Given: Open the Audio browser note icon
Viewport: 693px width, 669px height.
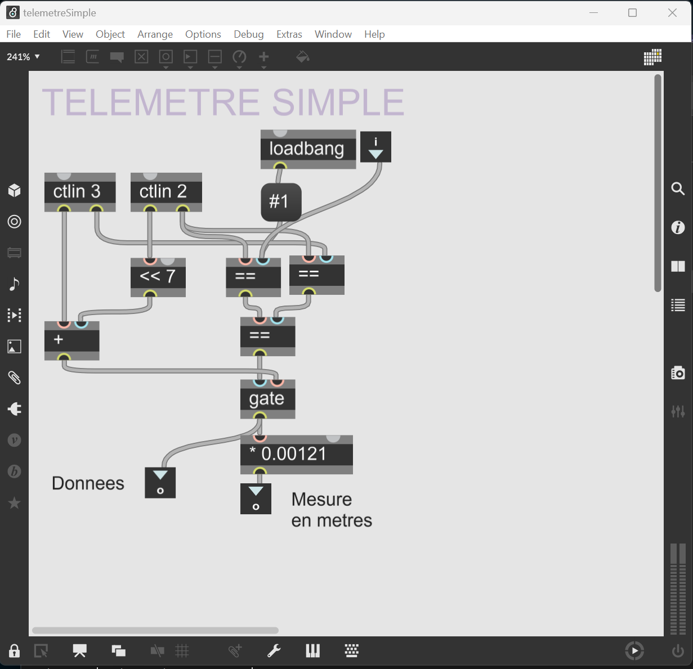Looking at the screenshot, I should coord(15,284).
